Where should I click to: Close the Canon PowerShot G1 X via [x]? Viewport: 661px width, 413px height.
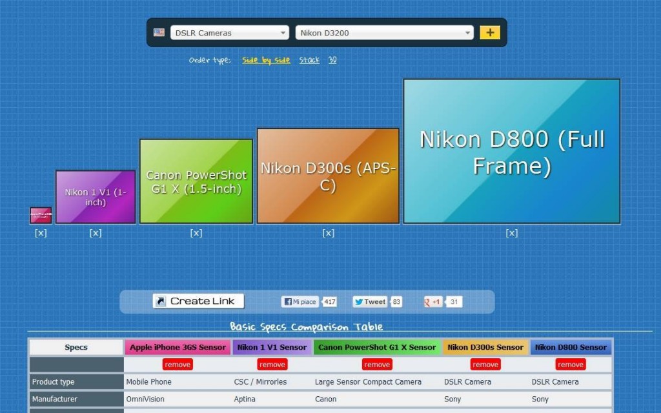click(x=196, y=233)
